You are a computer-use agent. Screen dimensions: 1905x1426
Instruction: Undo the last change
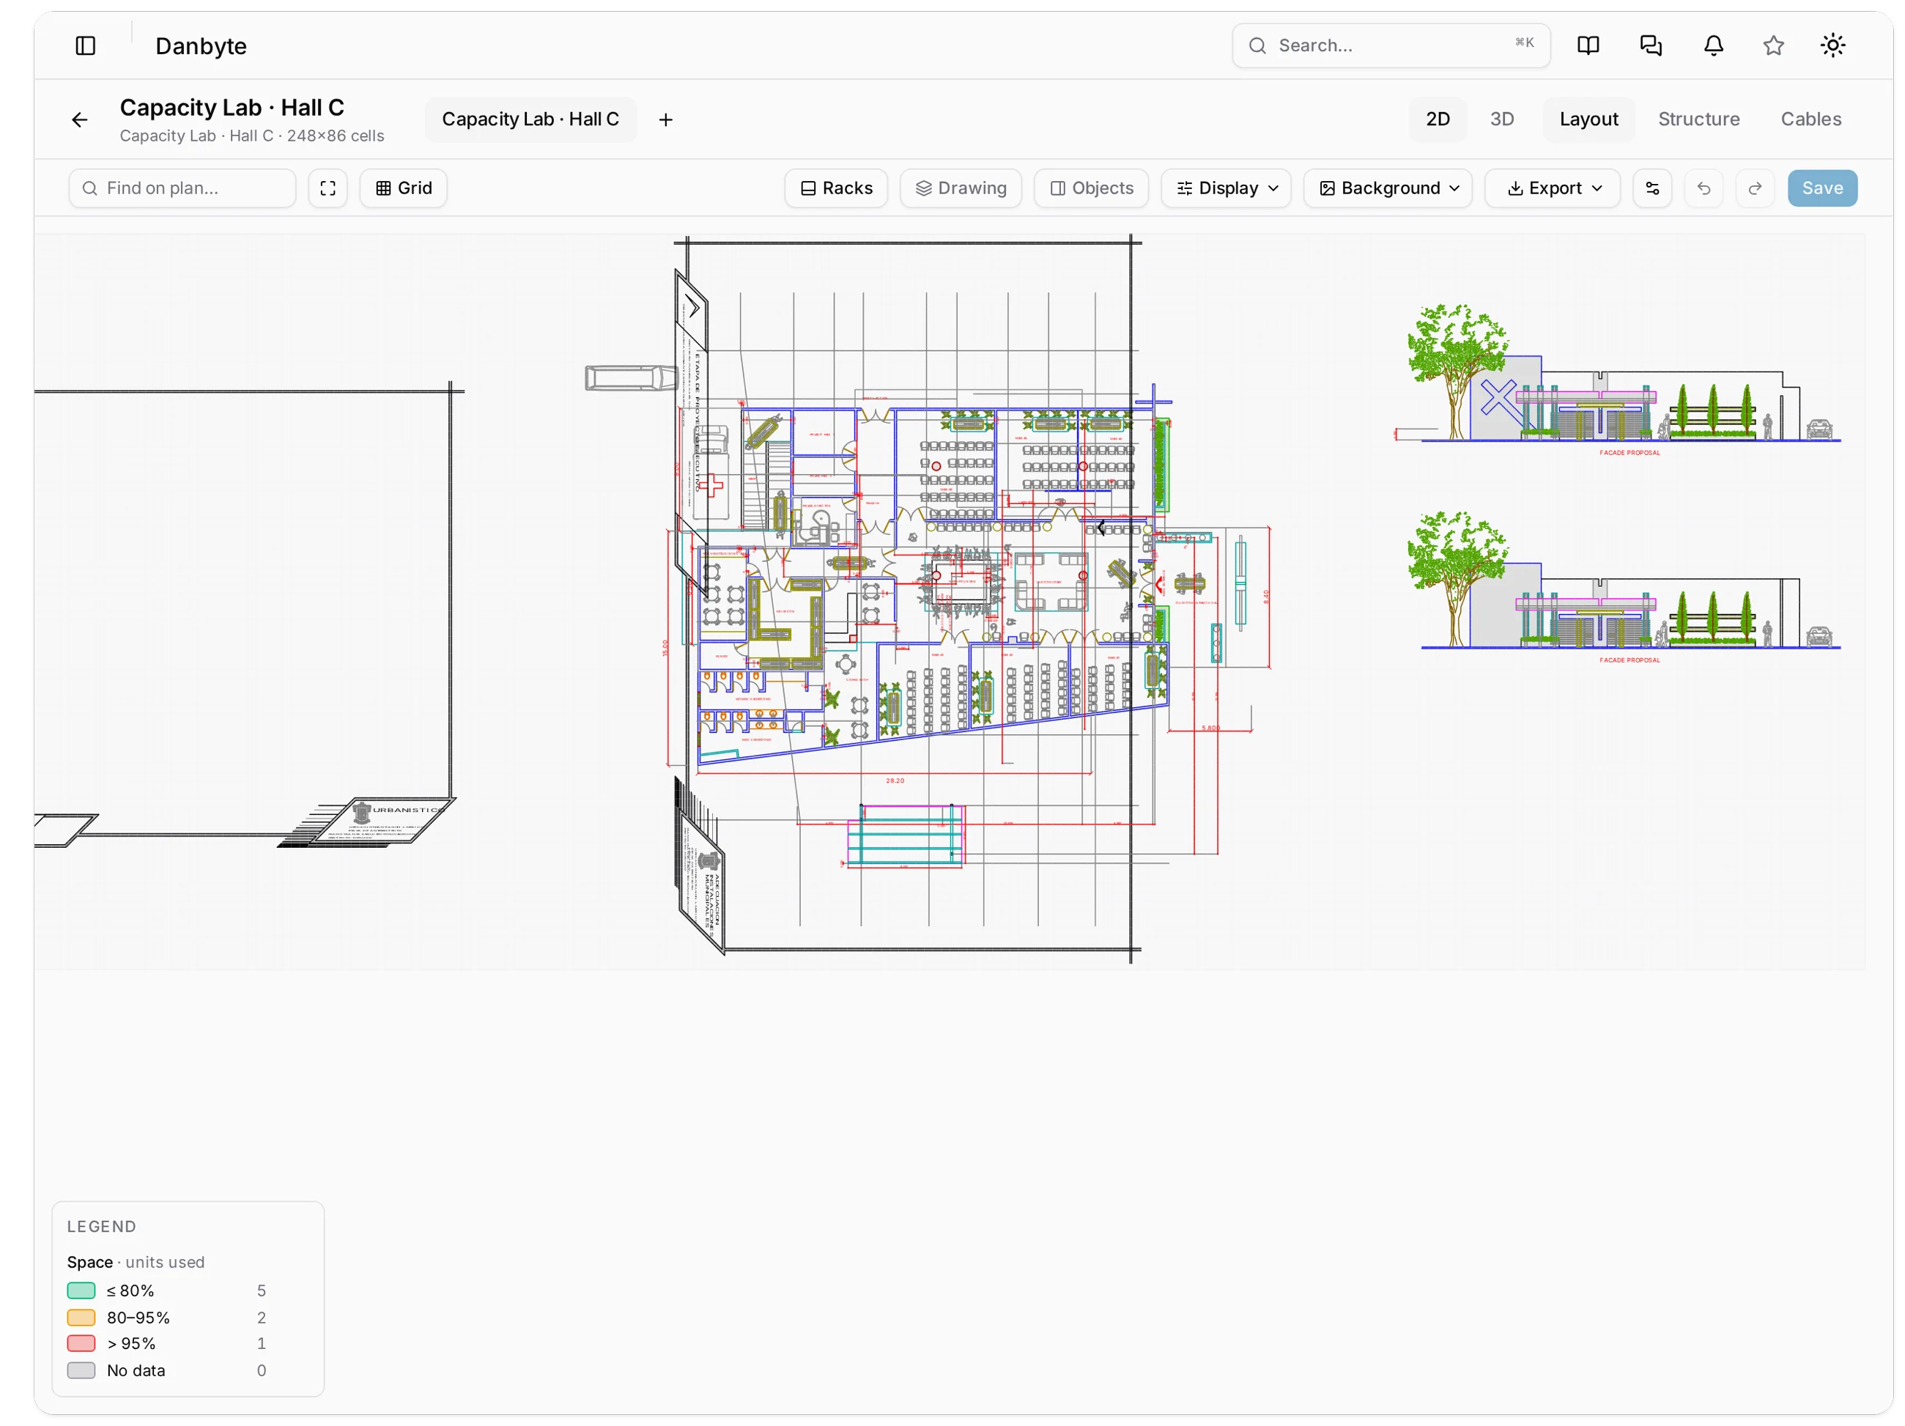1703,188
